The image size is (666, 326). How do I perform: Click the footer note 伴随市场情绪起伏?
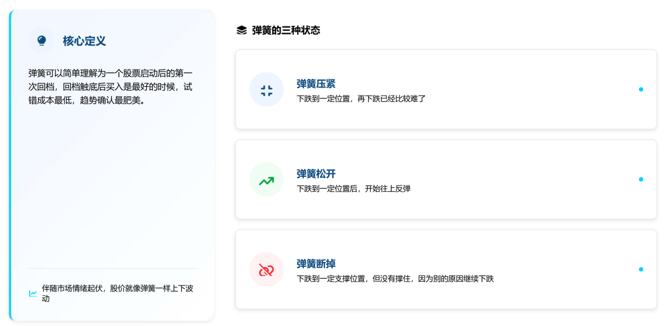[118, 293]
